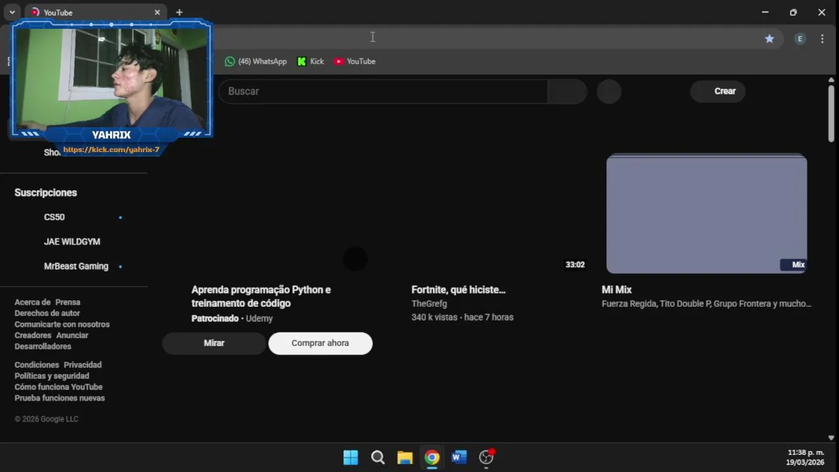Open Comunicarte con nosotros link
The height and width of the screenshot is (472, 839).
click(62, 324)
